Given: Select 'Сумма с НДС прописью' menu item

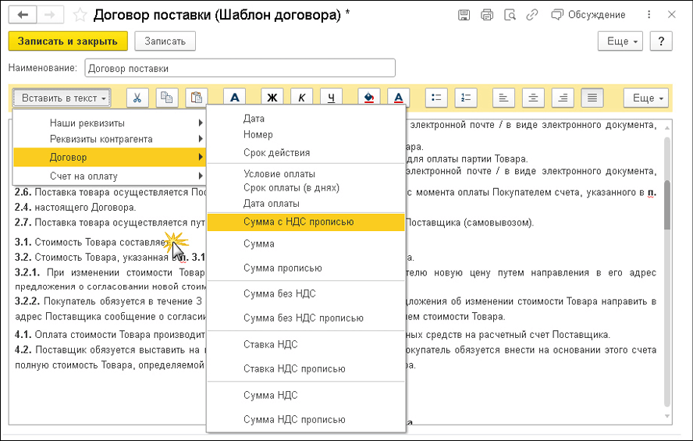Looking at the screenshot, I should pos(298,222).
